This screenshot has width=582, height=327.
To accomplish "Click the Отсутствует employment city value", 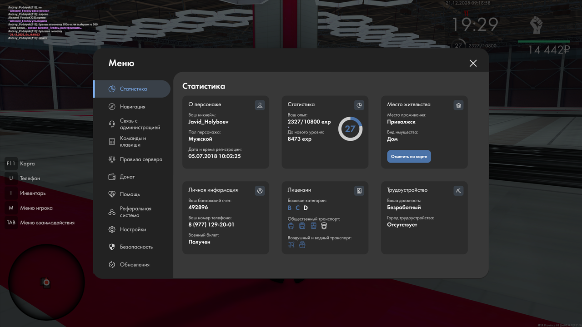I will coord(402,225).
